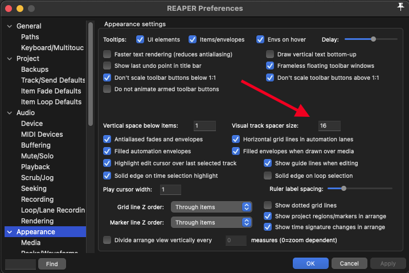This screenshot has height=273, width=409.
Task: Enable Show last undo point in title bar
Action: point(107,66)
